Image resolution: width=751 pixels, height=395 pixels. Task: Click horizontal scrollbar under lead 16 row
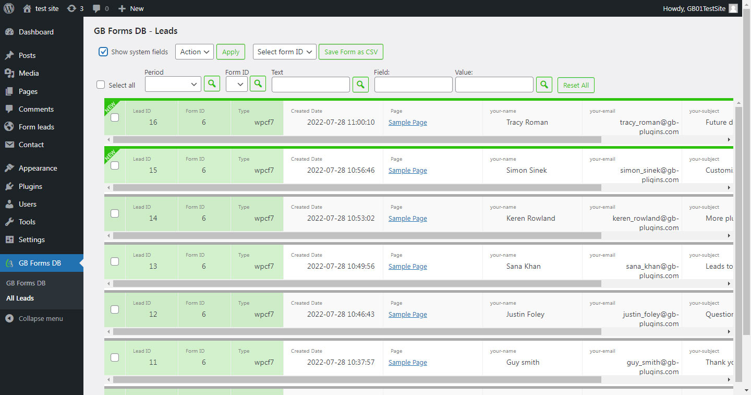(357, 140)
